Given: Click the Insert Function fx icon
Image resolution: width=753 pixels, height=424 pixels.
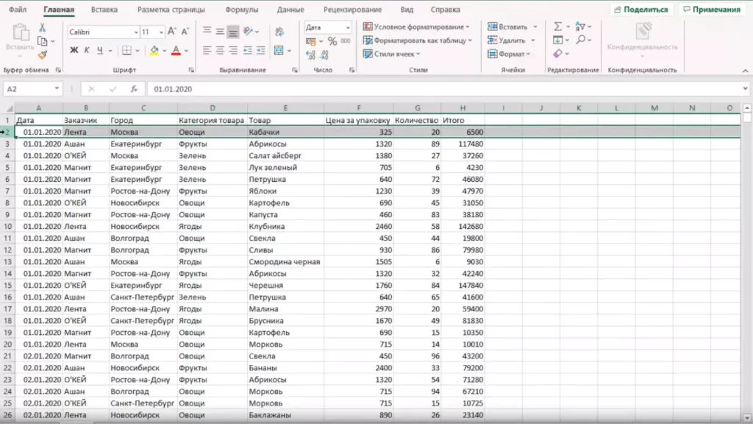Looking at the screenshot, I should click(x=134, y=89).
